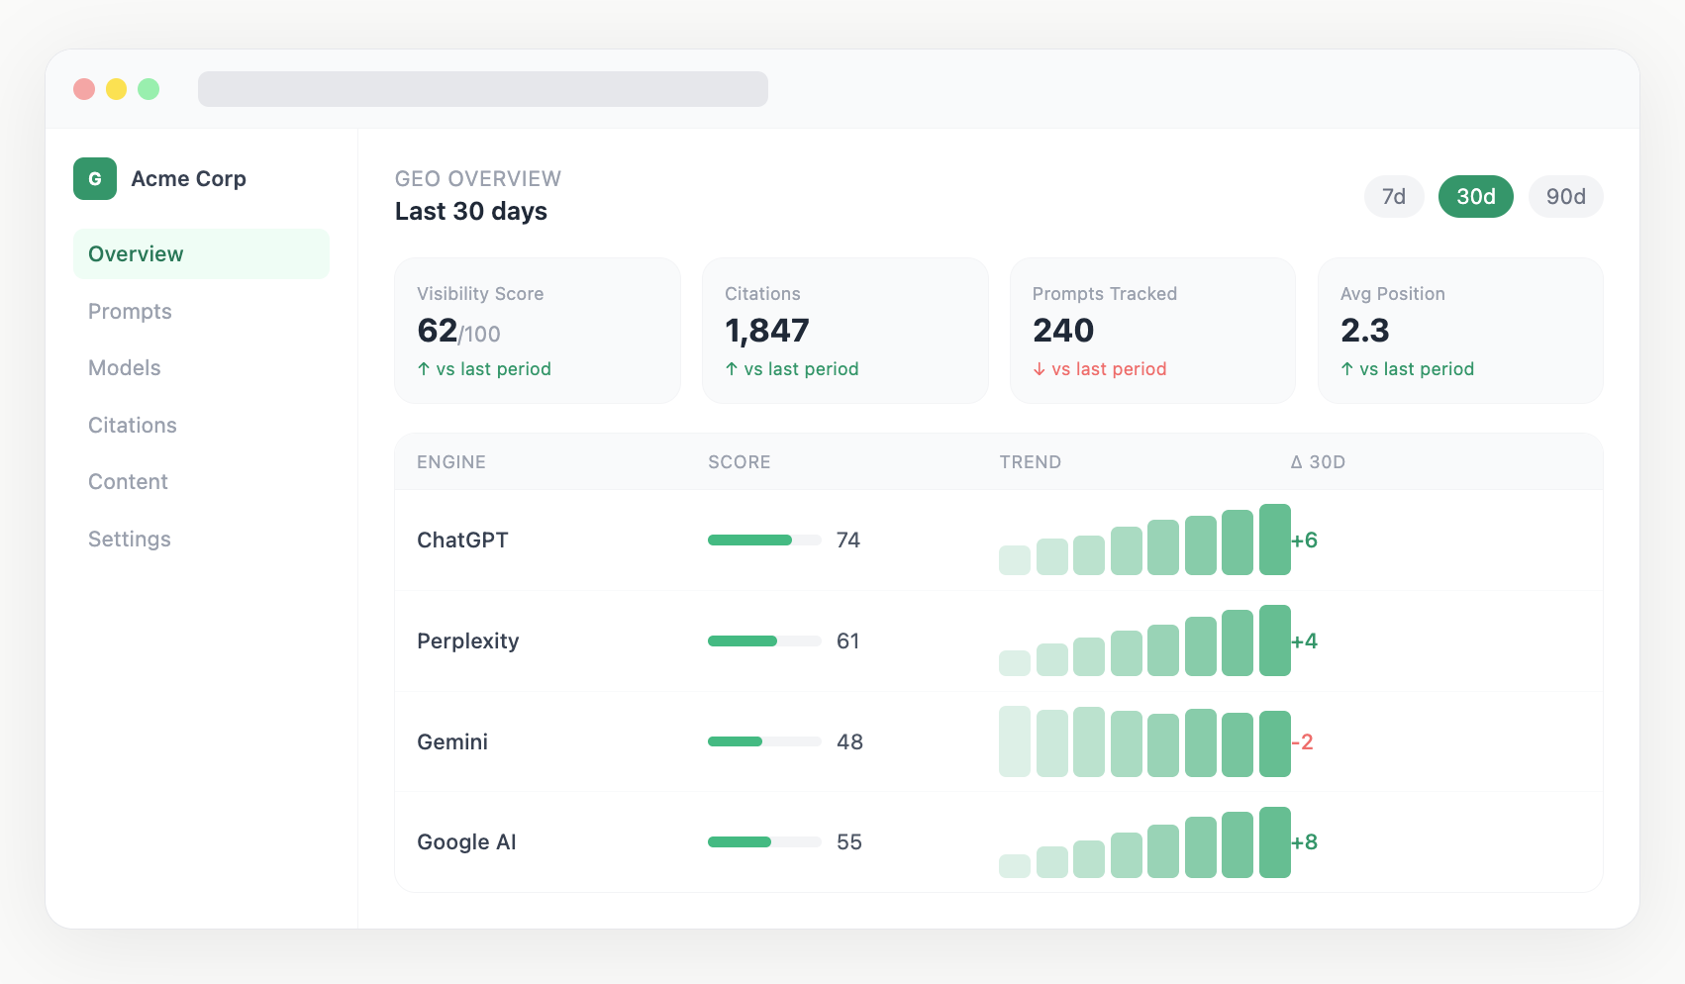Click the down arrow in Prompts Tracked card
Image resolution: width=1685 pixels, height=984 pixels.
click(1039, 369)
